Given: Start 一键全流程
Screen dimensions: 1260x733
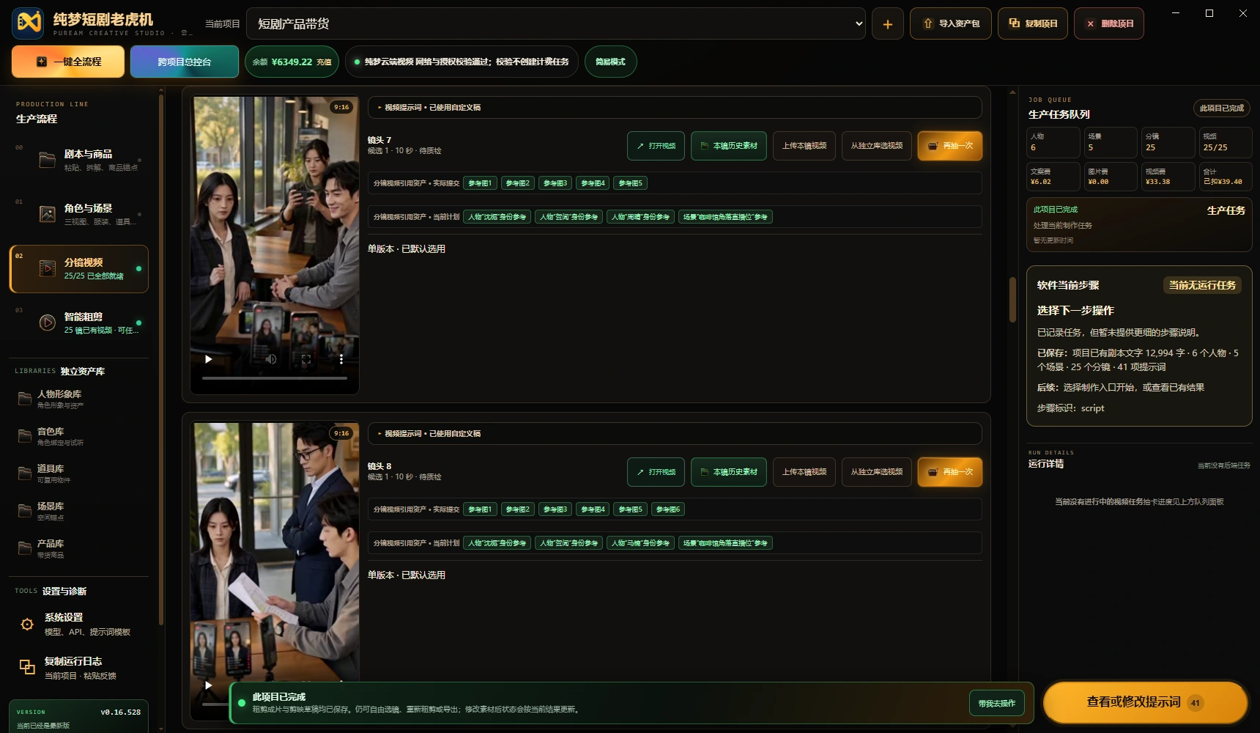Looking at the screenshot, I should point(68,62).
